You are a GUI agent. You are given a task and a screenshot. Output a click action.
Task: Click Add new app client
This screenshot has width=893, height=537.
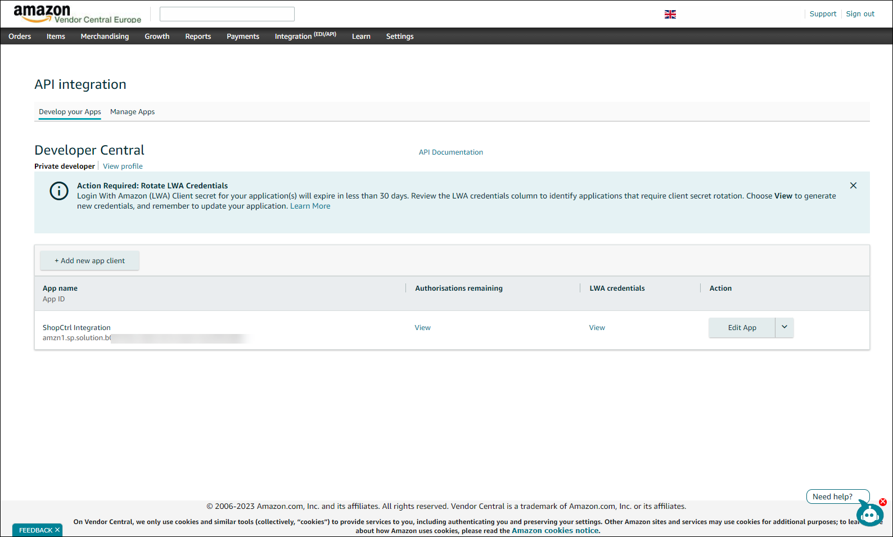pyautogui.click(x=89, y=261)
